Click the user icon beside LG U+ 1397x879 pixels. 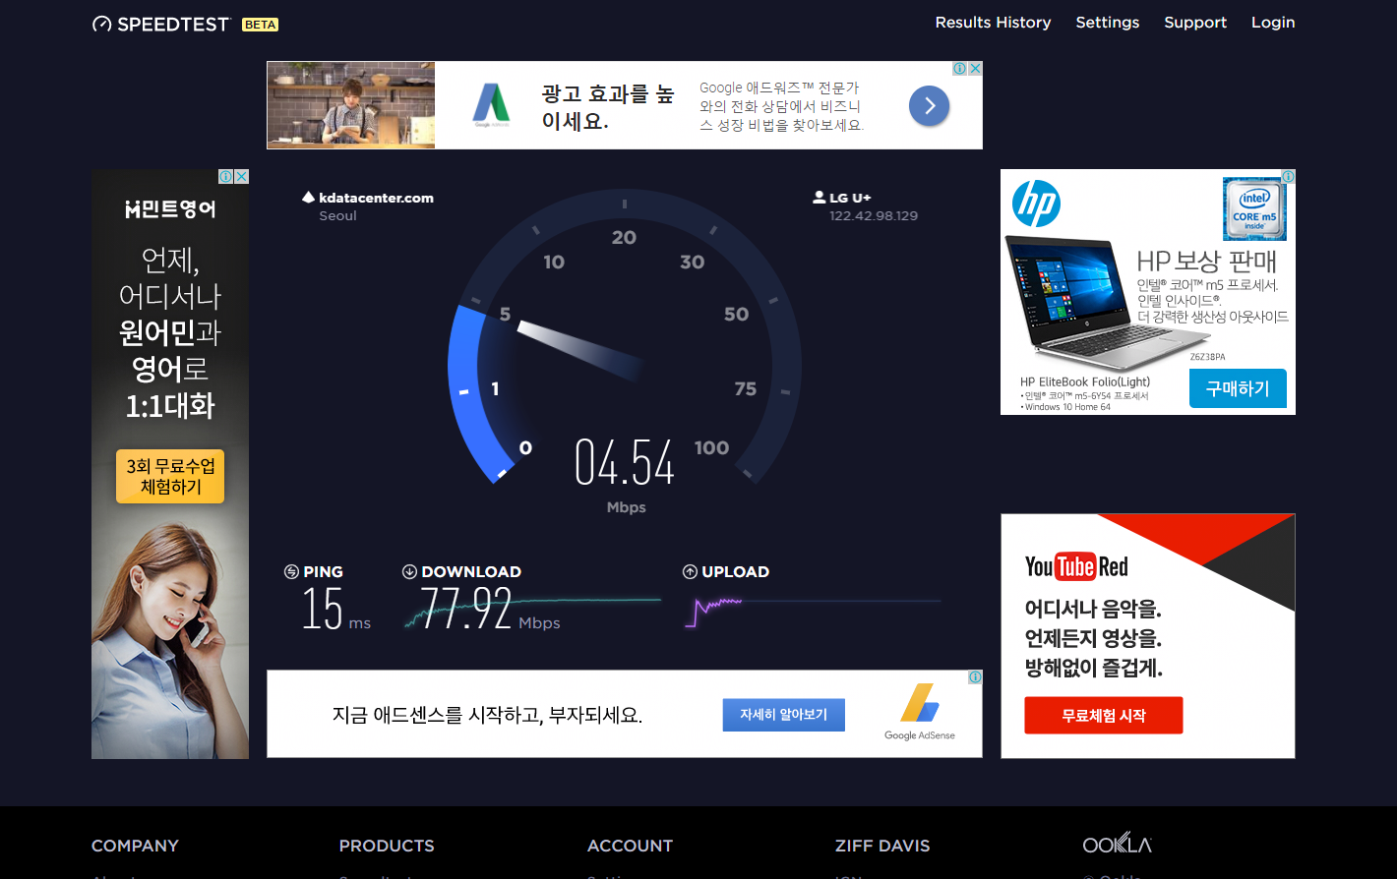point(819,197)
